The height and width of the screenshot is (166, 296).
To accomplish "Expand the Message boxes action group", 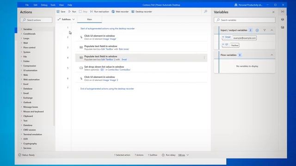I will click(21, 107).
